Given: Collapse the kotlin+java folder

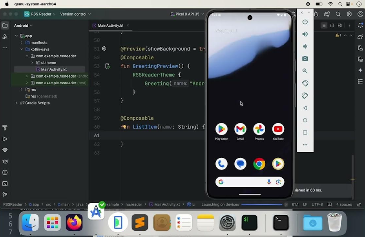Looking at the screenshot, I should click(22, 49).
